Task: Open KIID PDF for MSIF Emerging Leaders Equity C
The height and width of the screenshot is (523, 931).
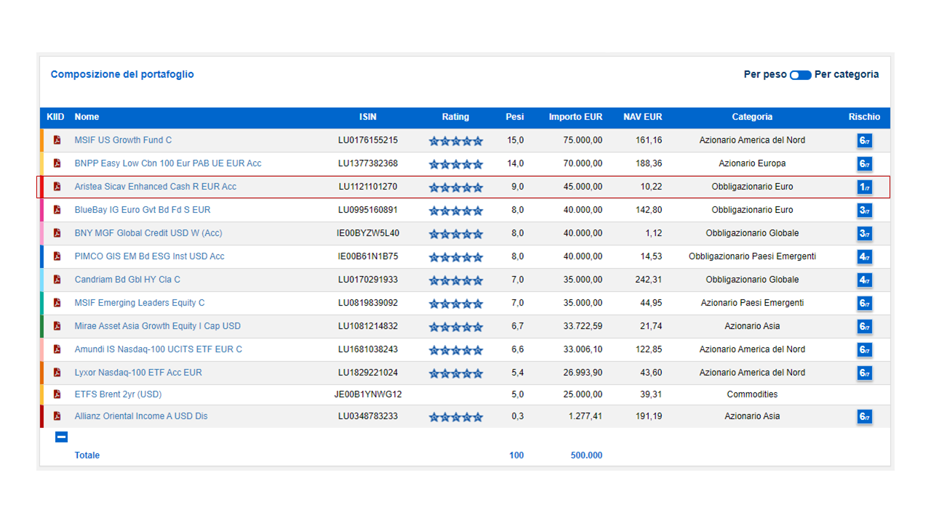Action: click(x=57, y=303)
